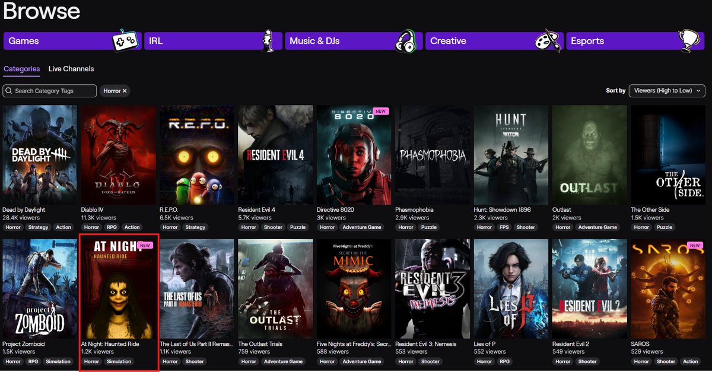The image size is (712, 372).
Task: Click the RPG tag under Diablo IV
Action: [x=112, y=227]
